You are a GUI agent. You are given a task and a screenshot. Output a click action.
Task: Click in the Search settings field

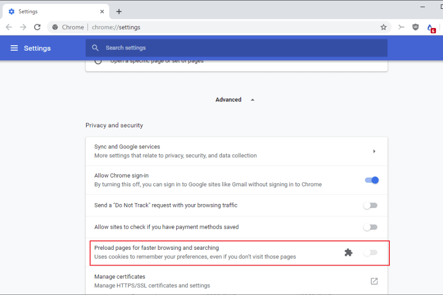(236, 48)
